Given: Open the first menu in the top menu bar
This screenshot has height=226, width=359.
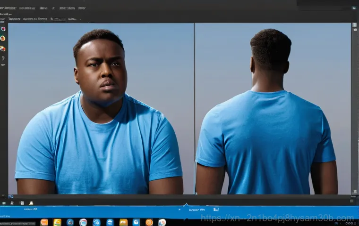Looking at the screenshot, I should [x=9, y=8].
